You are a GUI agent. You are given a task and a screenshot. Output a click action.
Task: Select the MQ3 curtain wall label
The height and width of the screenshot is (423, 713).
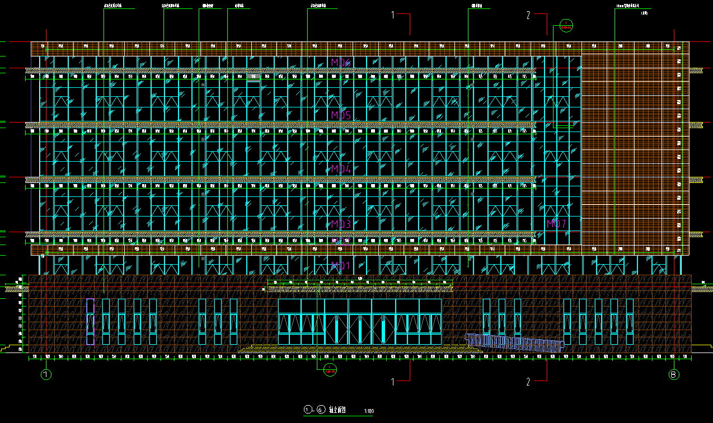(x=340, y=224)
